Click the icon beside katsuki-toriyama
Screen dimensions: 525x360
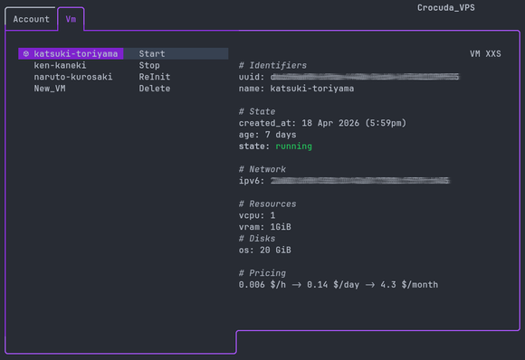click(26, 53)
